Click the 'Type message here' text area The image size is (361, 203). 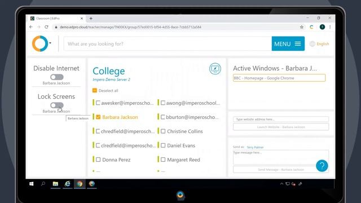point(281,157)
